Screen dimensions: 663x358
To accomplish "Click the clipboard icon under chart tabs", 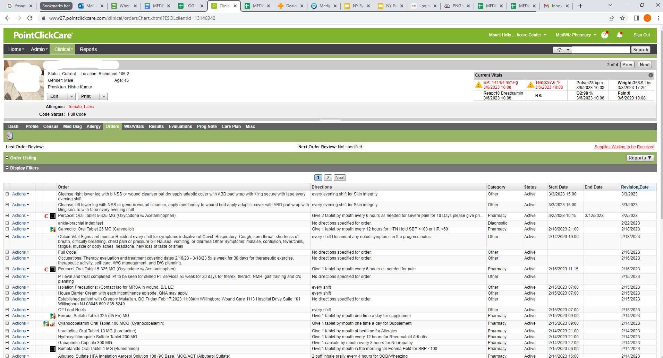I will [10, 136].
